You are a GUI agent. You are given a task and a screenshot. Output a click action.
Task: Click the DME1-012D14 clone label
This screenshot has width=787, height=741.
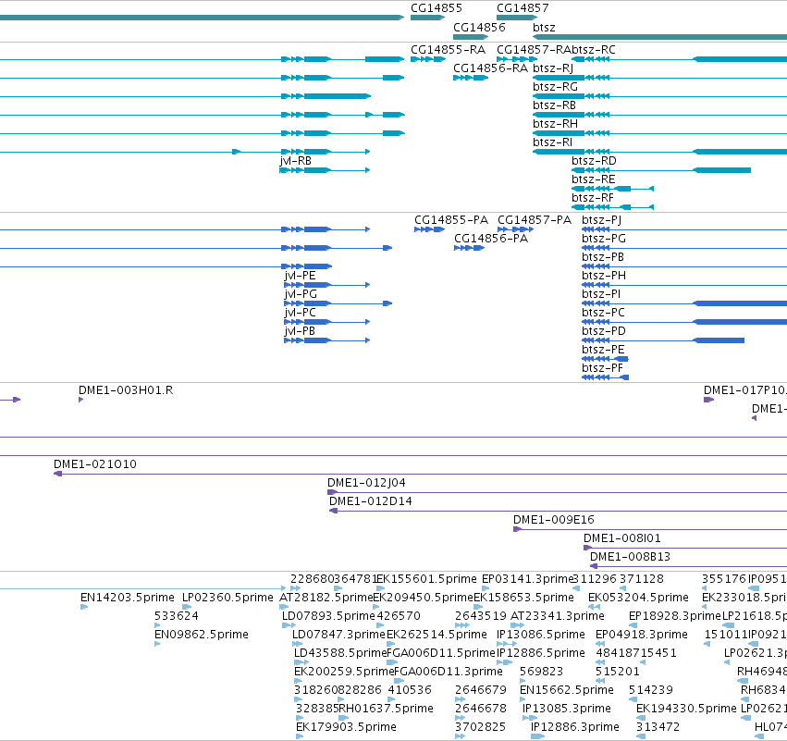(371, 501)
